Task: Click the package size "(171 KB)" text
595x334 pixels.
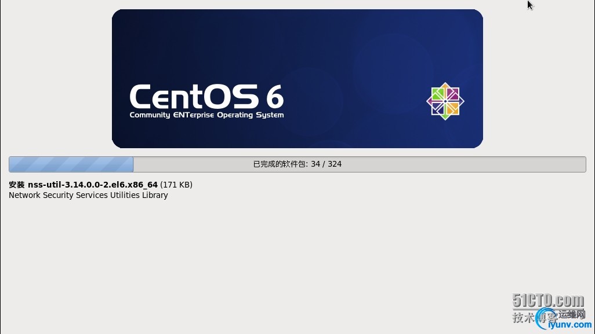Action: (176, 185)
